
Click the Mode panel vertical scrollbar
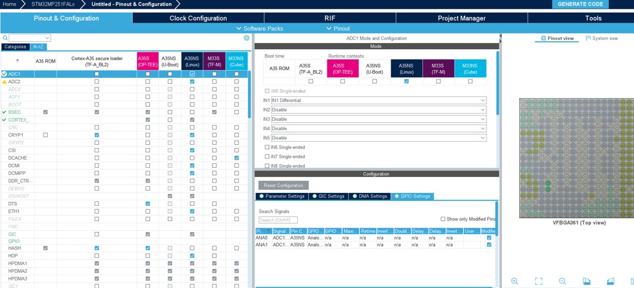tap(498, 83)
